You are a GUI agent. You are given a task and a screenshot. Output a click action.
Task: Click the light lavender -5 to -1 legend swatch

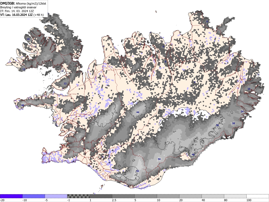(56, 196)
